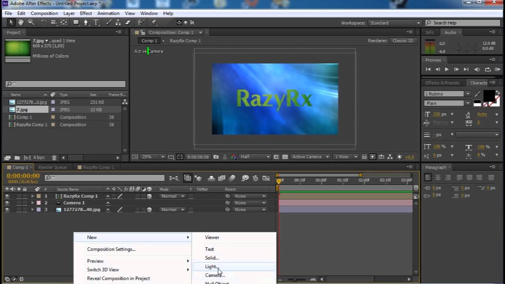Viewport: 505px width, 284px height.
Task: Select the Eraser tool
Action: (x=128, y=22)
